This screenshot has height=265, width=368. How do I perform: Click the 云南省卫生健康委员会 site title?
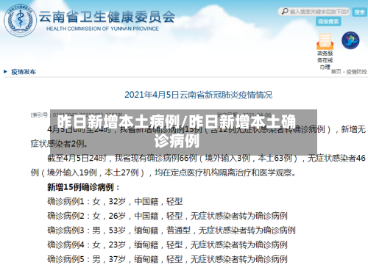[x=107, y=17]
